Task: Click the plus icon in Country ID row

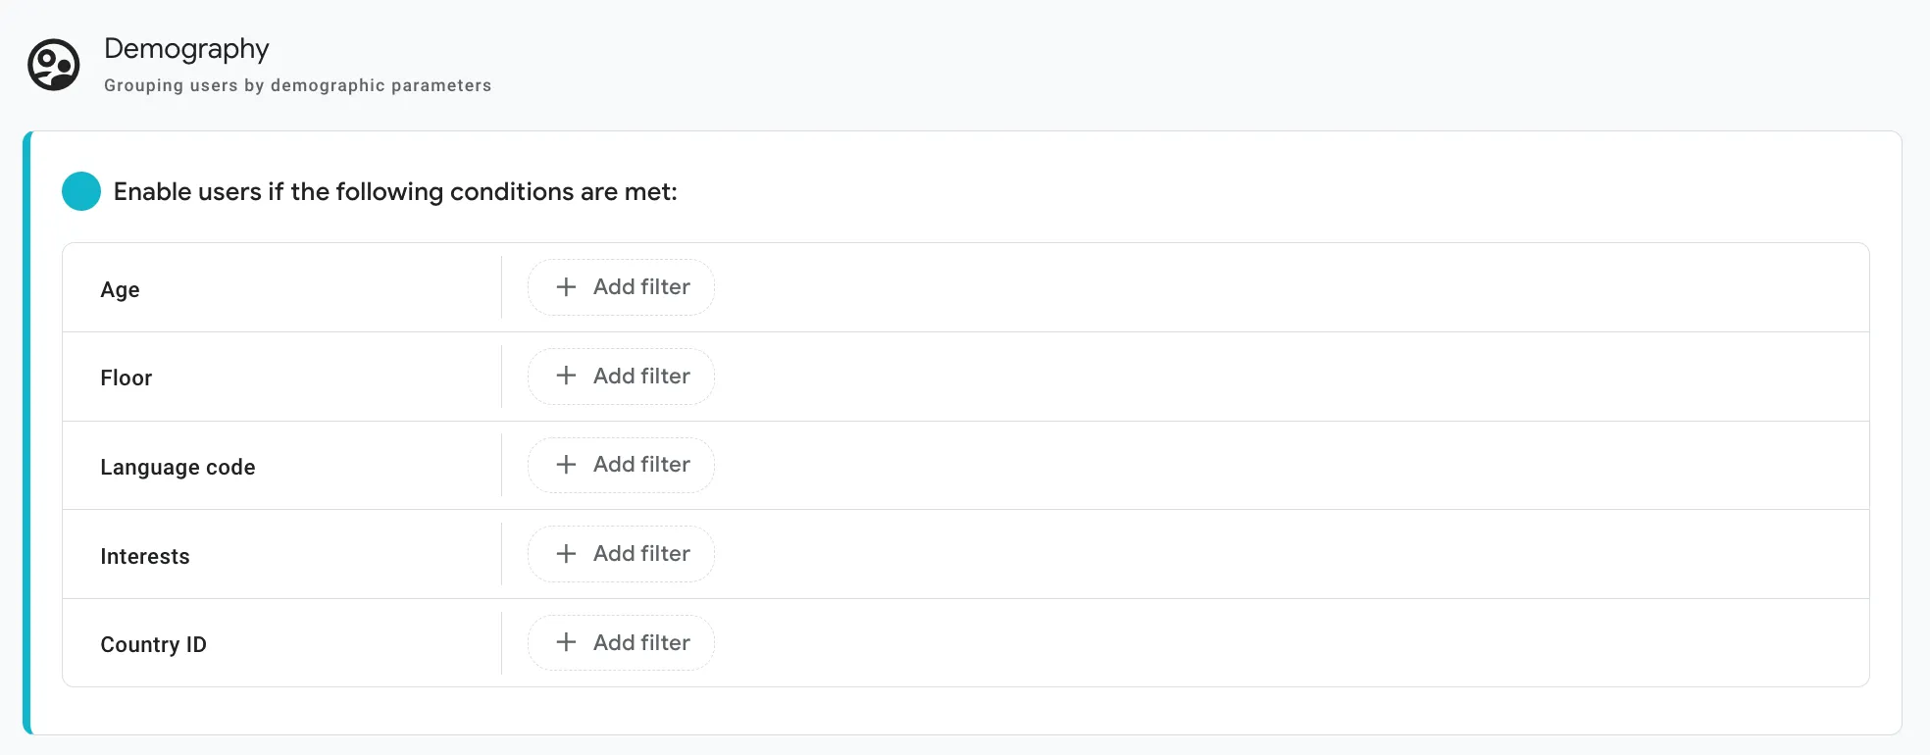Action: coord(566,642)
